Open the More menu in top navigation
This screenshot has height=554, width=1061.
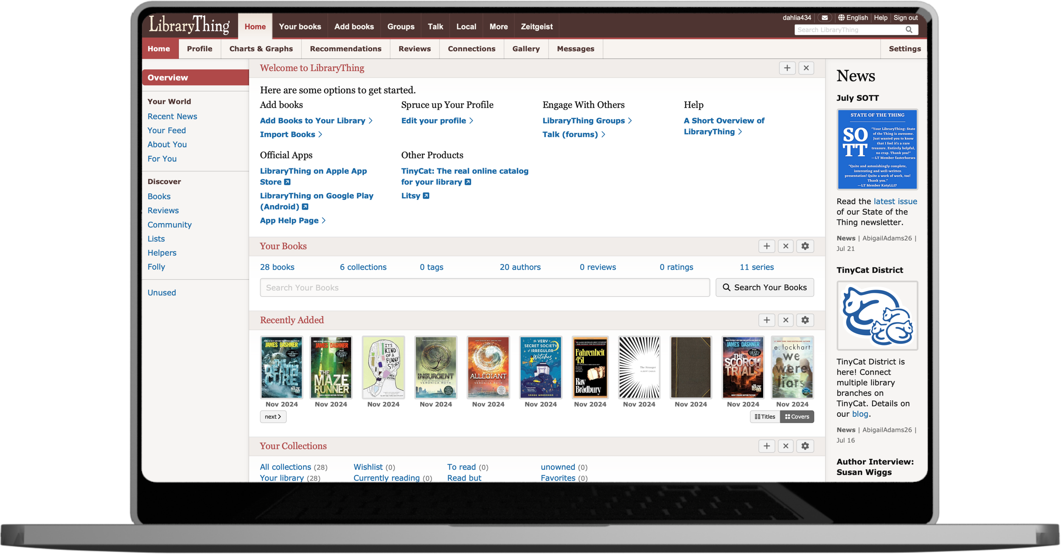tap(498, 27)
